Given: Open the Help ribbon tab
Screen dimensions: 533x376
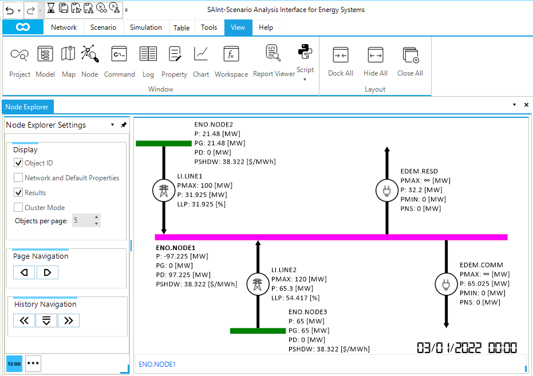Looking at the screenshot, I should (x=266, y=27).
